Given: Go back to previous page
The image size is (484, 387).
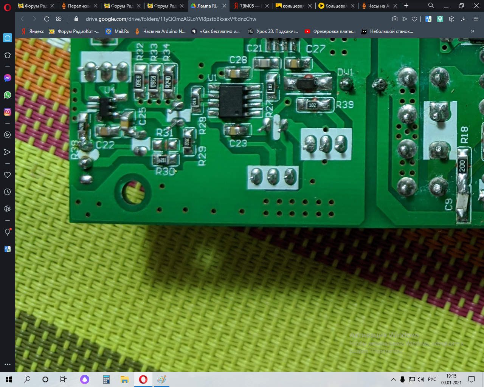Looking at the screenshot, I should [22, 19].
